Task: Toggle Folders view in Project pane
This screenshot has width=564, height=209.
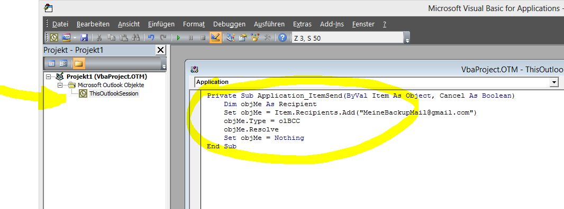Action: click(x=78, y=63)
